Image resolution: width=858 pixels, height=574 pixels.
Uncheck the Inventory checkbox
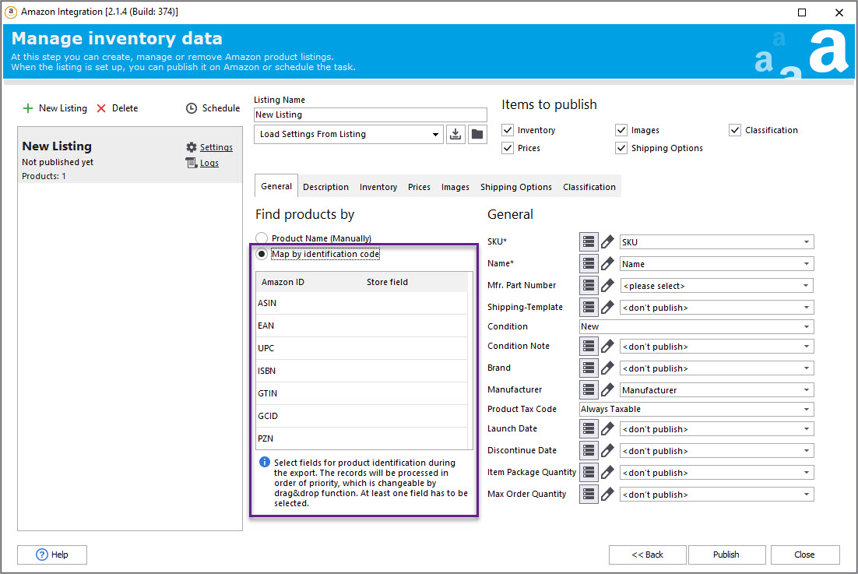pos(508,130)
